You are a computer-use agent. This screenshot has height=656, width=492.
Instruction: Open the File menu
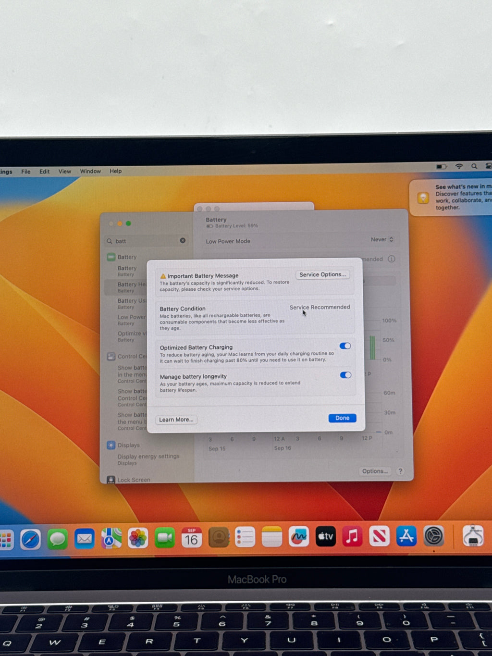(26, 172)
